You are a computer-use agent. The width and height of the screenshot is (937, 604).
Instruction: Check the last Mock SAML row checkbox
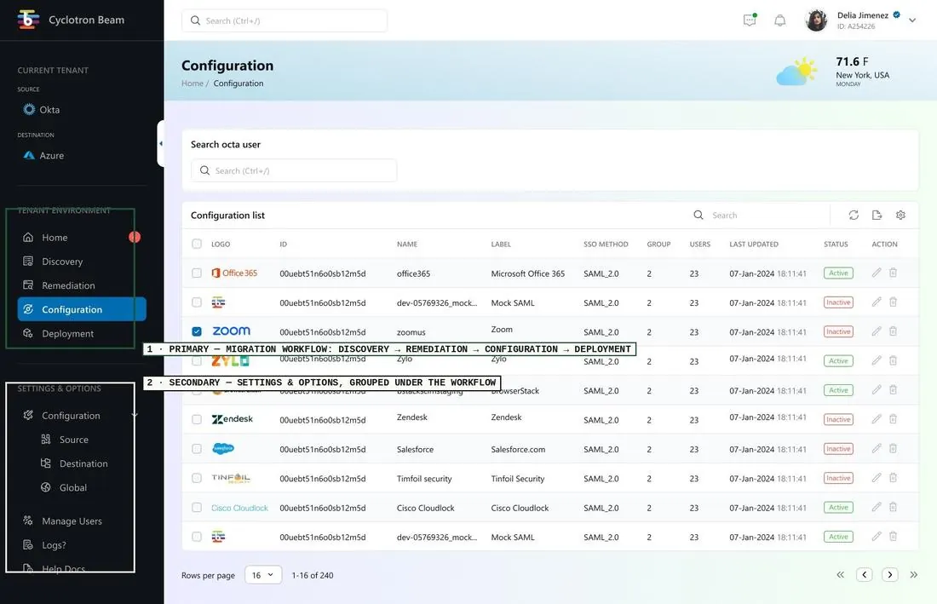(x=197, y=537)
